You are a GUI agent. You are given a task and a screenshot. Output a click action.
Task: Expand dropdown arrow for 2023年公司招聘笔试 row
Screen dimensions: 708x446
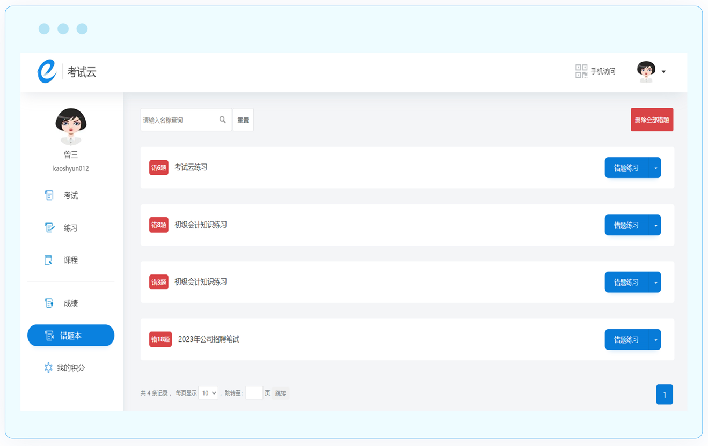tap(655, 340)
